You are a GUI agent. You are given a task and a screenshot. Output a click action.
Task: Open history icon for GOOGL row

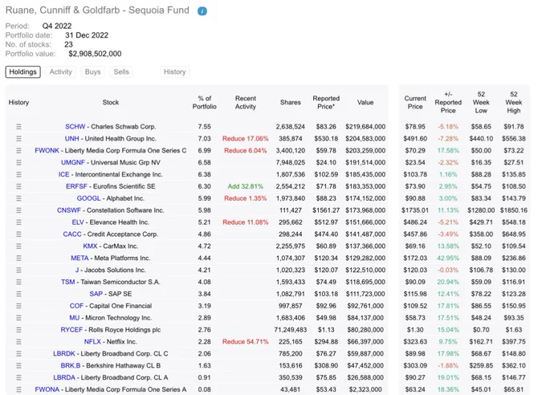[18, 198]
